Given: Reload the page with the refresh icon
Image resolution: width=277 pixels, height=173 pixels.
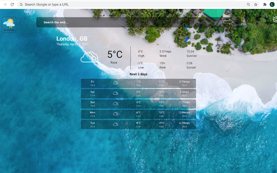Looking at the screenshot, I should 12,4.
